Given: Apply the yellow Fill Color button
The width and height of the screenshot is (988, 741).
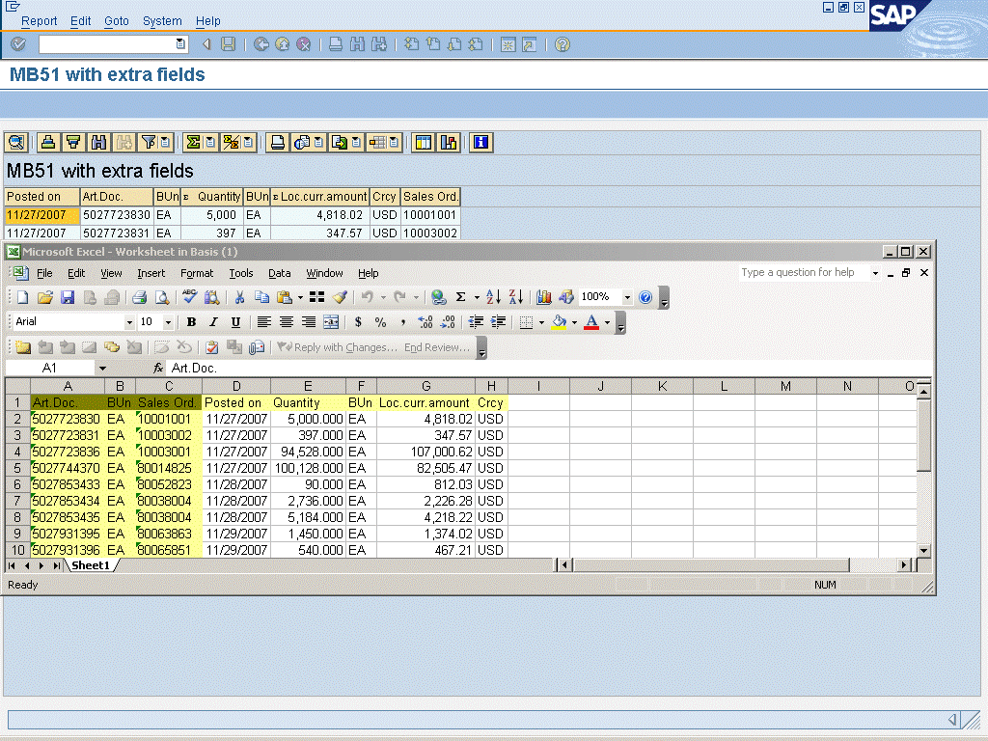Looking at the screenshot, I should coord(559,322).
